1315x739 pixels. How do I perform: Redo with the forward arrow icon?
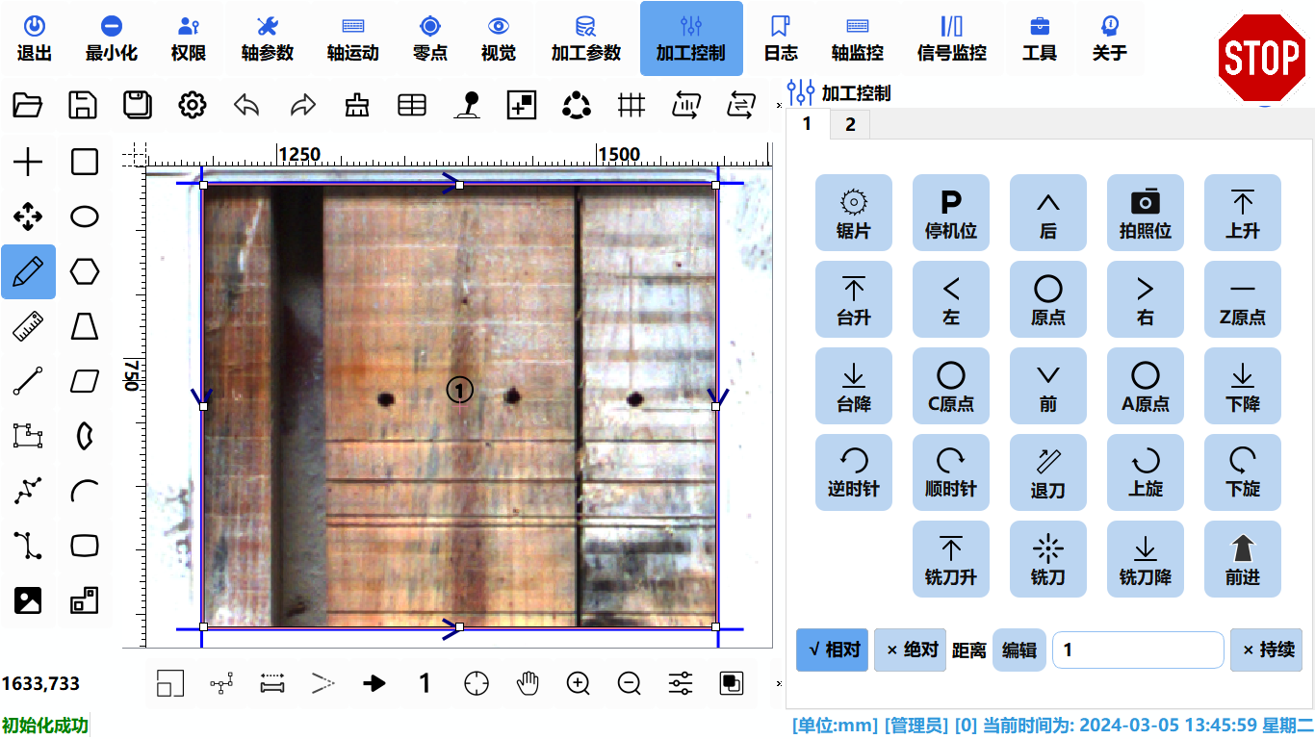pos(303,105)
